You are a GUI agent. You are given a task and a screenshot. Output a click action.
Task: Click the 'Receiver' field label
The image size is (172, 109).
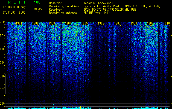[x=56, y=10]
